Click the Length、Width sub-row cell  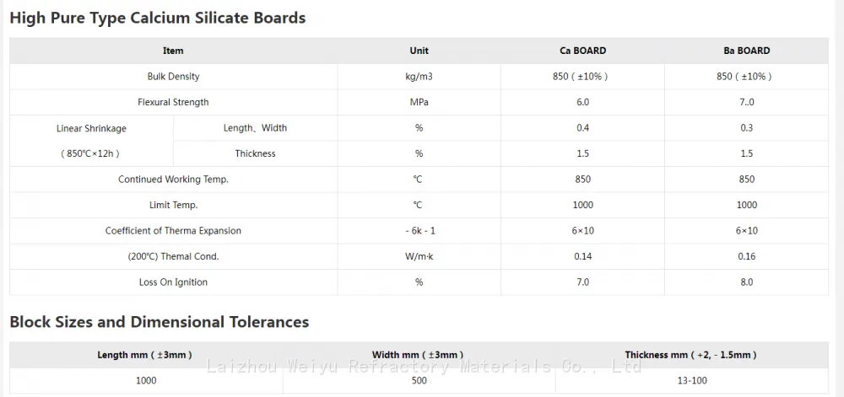click(x=255, y=128)
